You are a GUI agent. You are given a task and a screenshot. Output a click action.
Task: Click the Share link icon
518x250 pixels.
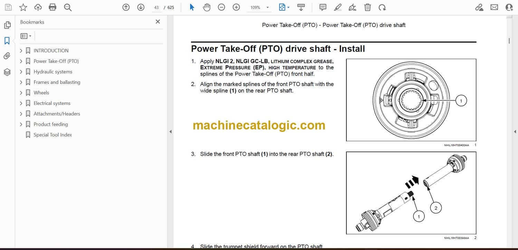pos(479,7)
